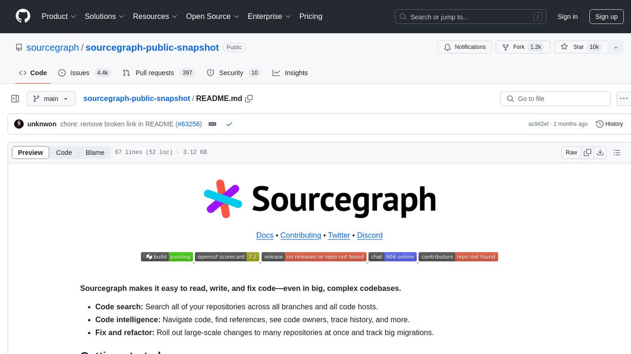Click the Pull requests 397 counter
Image resolution: width=631 pixels, height=354 pixels.
click(187, 73)
